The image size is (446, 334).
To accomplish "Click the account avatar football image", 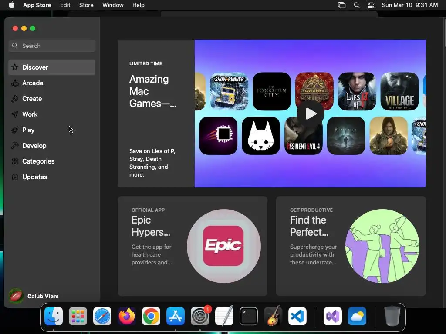I will 16,296.
